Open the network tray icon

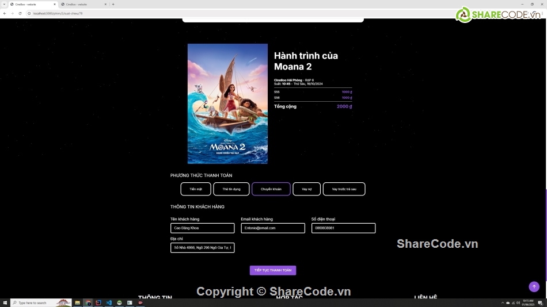pos(513,303)
